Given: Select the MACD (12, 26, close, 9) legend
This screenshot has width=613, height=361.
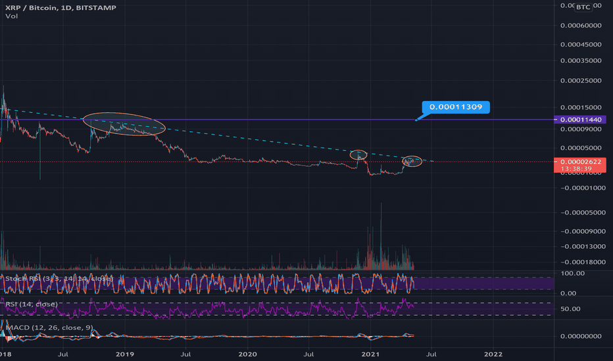Looking at the screenshot, I should tap(49, 328).
